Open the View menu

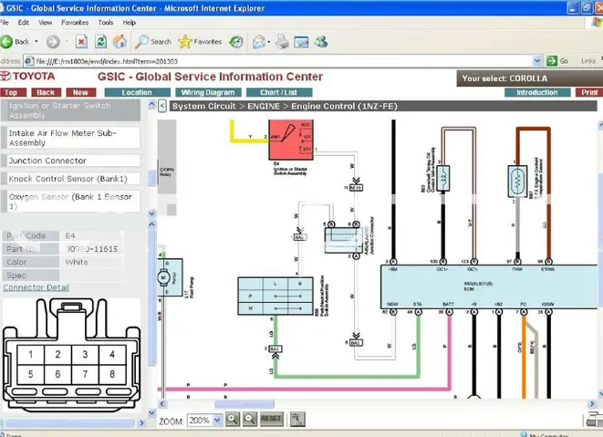tap(45, 22)
